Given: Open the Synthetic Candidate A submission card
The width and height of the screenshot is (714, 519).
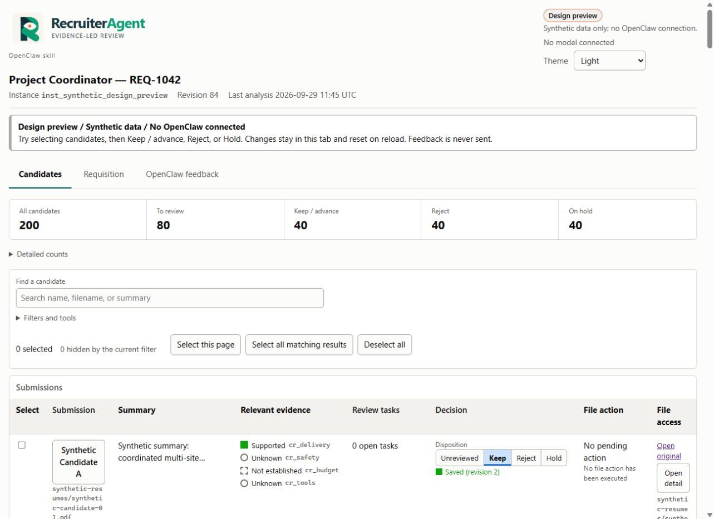Looking at the screenshot, I should point(78,462).
